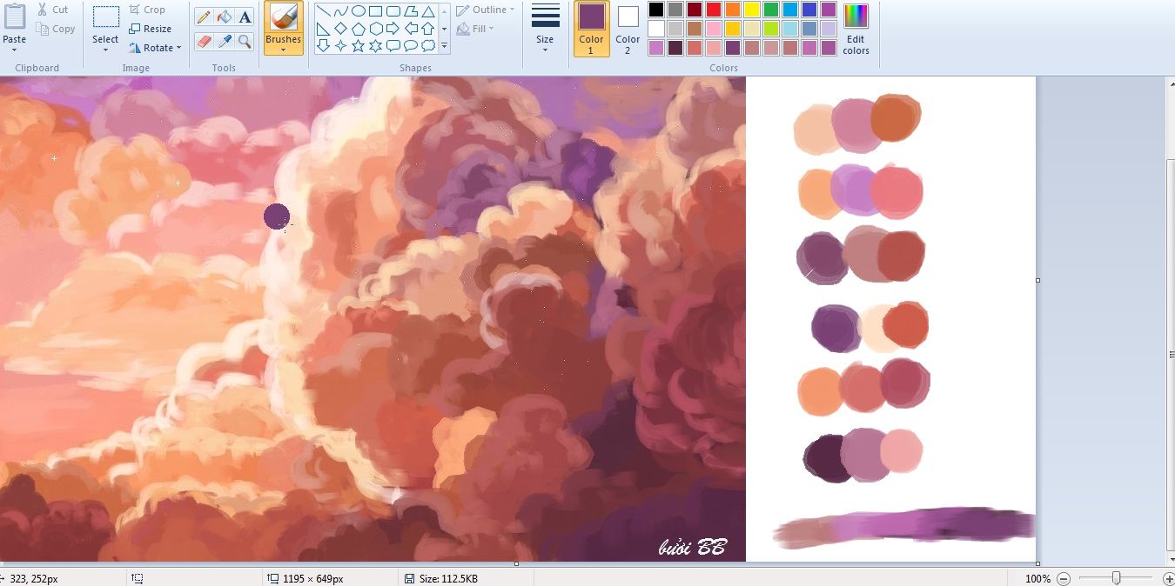This screenshot has width=1175, height=586.
Task: Select the Text tool
Action: pos(245,17)
